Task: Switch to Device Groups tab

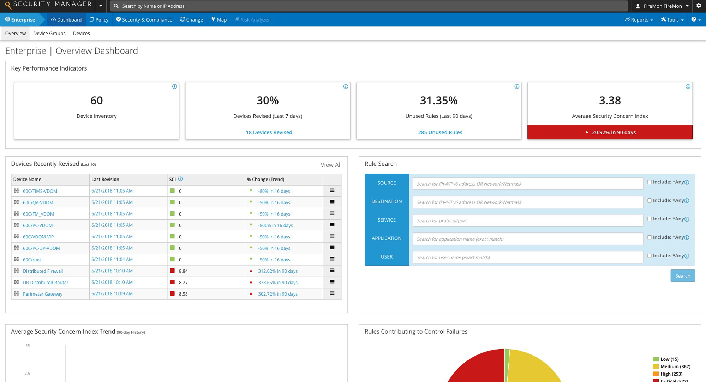Action: tap(49, 33)
